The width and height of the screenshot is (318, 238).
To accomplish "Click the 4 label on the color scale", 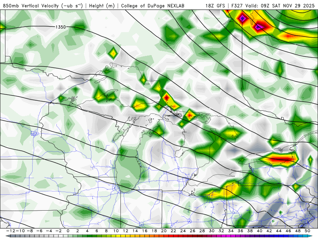I will pyautogui.click(x=87, y=231).
